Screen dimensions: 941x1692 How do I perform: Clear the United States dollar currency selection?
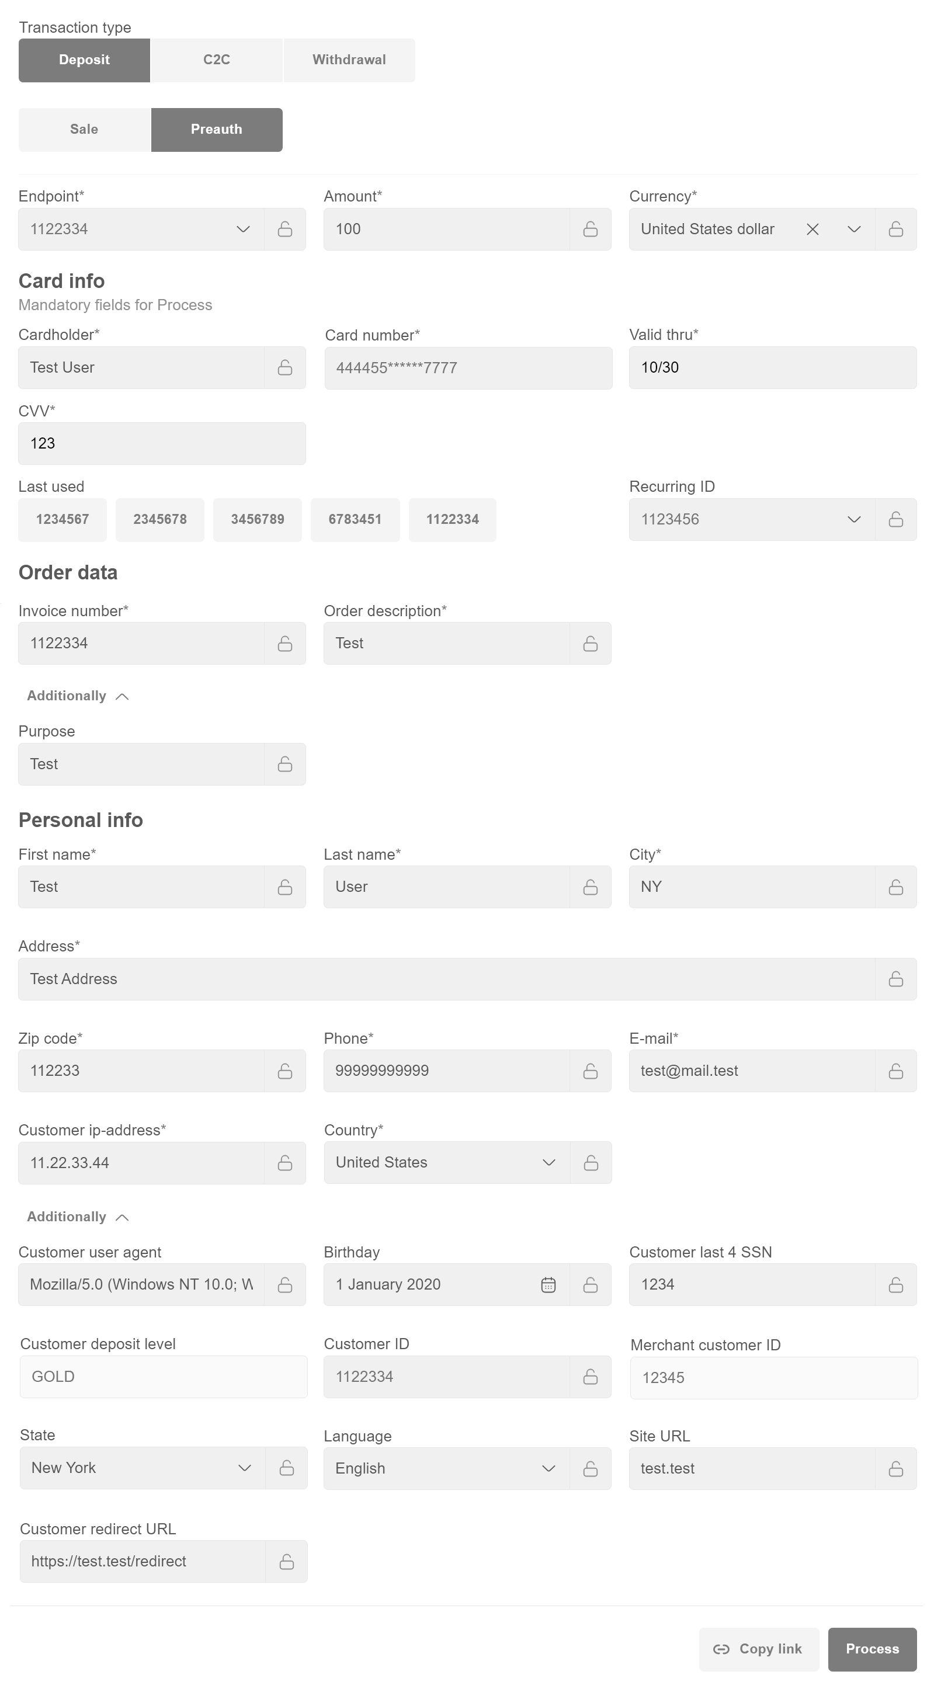(812, 229)
